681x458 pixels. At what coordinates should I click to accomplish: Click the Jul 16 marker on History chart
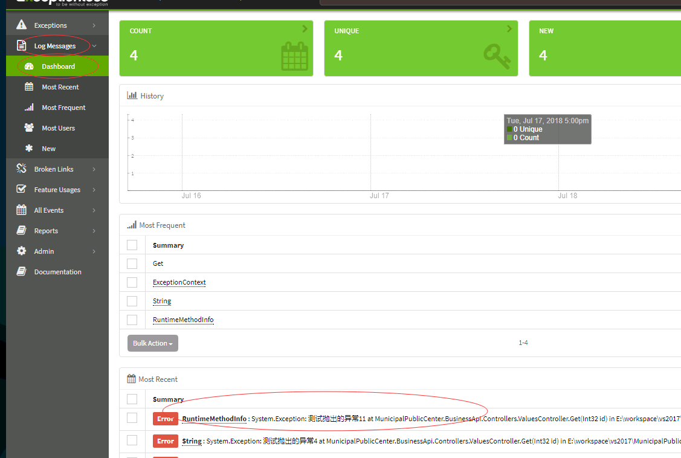pyautogui.click(x=191, y=196)
